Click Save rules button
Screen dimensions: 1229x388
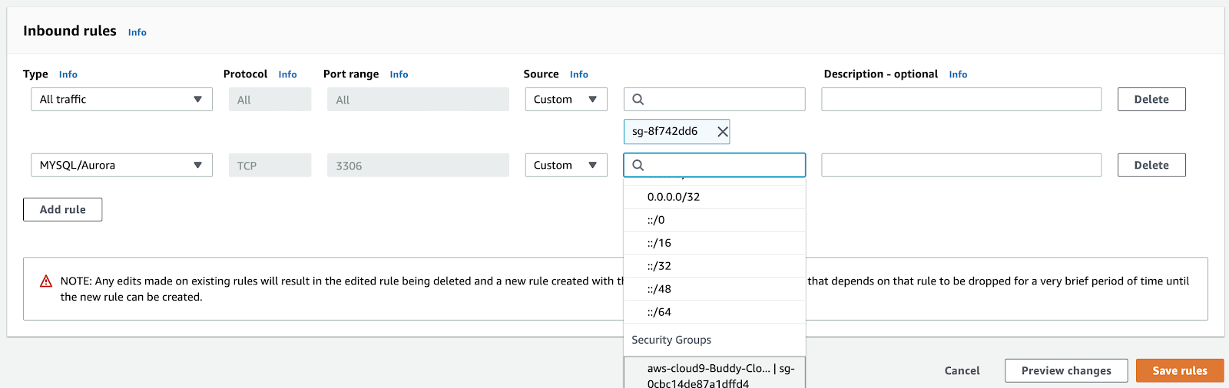point(1180,370)
